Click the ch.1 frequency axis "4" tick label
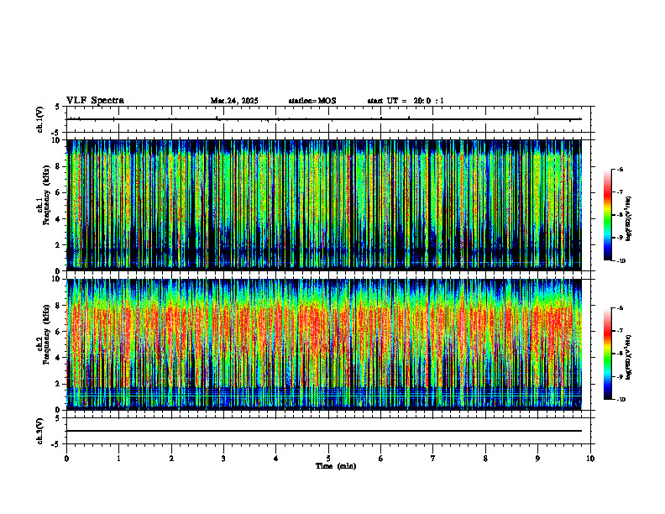Screen dimensions: 665x514 tap(59, 219)
